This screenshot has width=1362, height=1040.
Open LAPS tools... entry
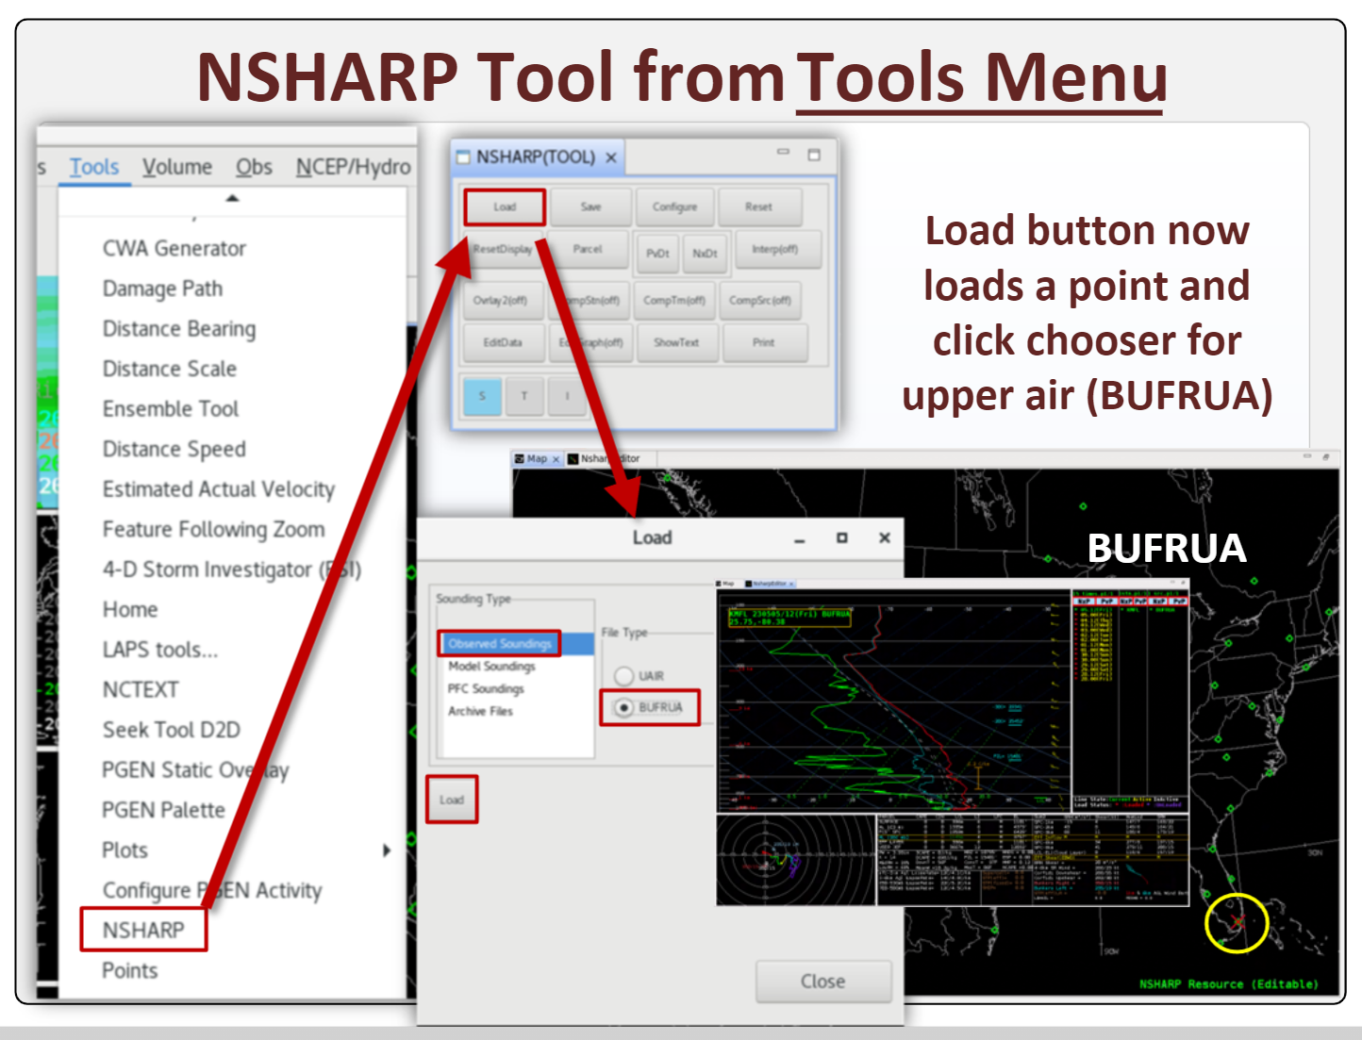tap(160, 650)
